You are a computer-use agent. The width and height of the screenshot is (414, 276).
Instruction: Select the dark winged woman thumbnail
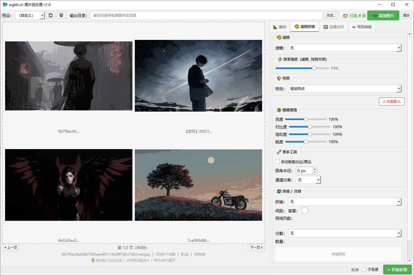[69, 185]
